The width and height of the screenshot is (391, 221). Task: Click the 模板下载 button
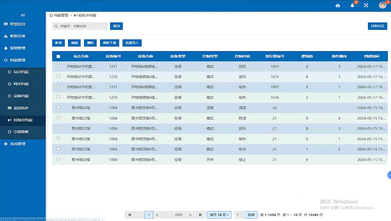(109, 43)
